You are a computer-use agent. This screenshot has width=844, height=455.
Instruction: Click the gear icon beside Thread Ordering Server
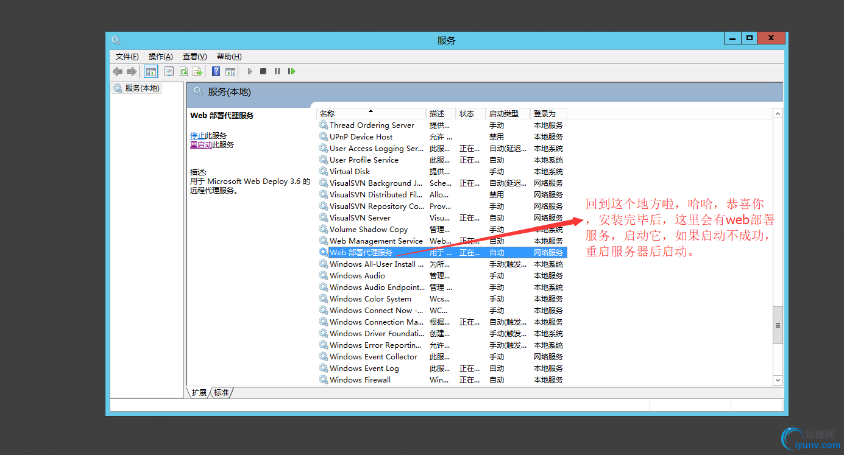(323, 125)
